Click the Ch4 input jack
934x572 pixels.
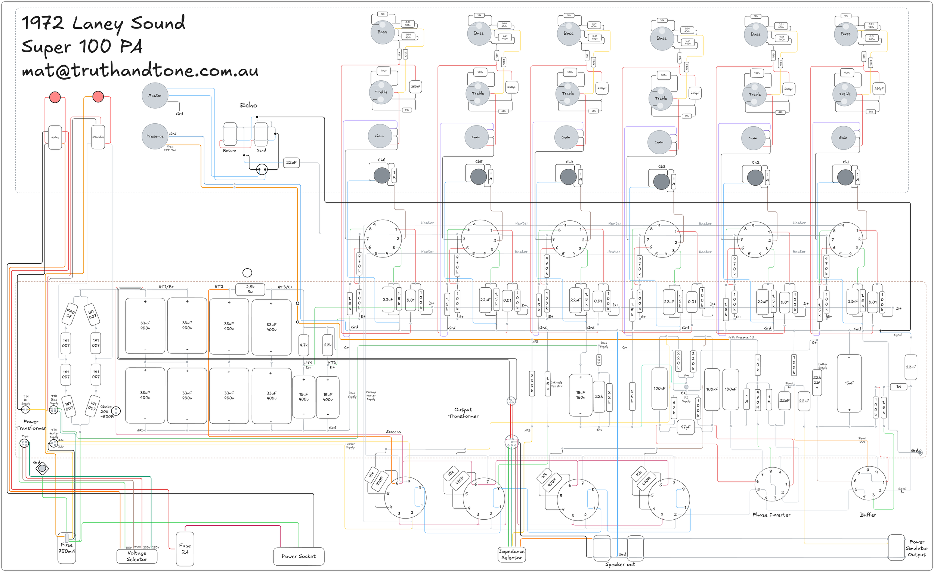coord(568,177)
